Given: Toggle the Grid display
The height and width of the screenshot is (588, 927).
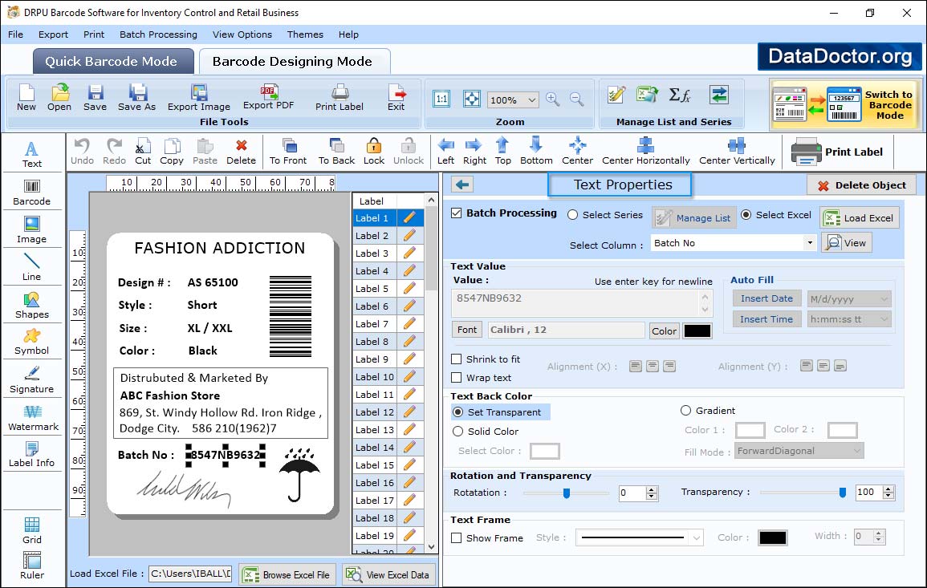Looking at the screenshot, I should click(x=32, y=530).
